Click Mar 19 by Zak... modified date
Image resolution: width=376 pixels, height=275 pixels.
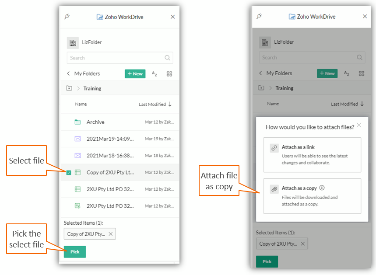pyautogui.click(x=159, y=139)
